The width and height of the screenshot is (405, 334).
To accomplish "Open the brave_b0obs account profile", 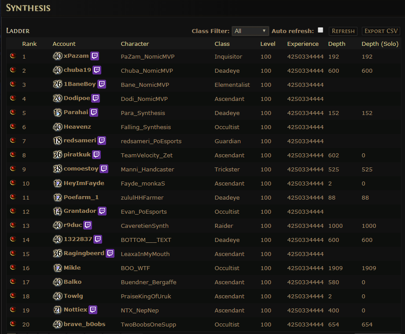I will click(85, 324).
